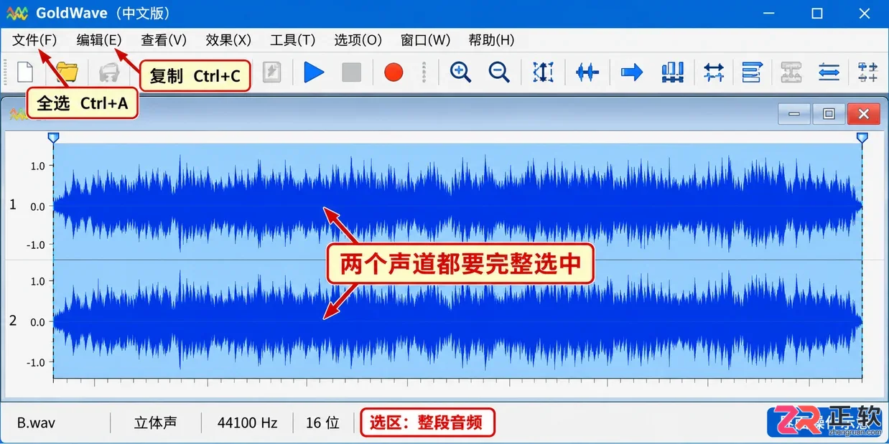The width and height of the screenshot is (889, 444).
Task: Click the selection start marker above the waveform
Action: tap(53, 137)
